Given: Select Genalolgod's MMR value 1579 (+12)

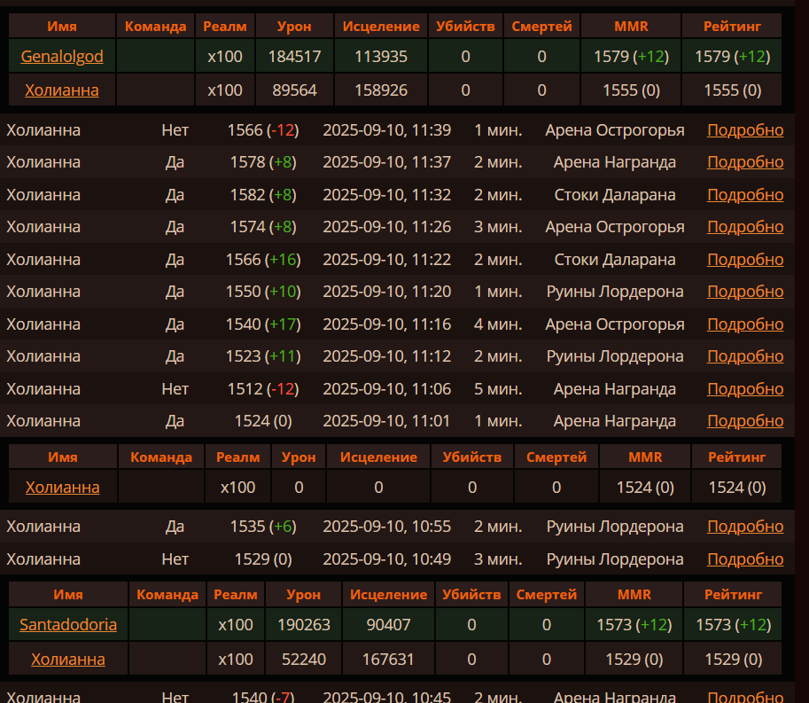Looking at the screenshot, I should [x=631, y=57].
